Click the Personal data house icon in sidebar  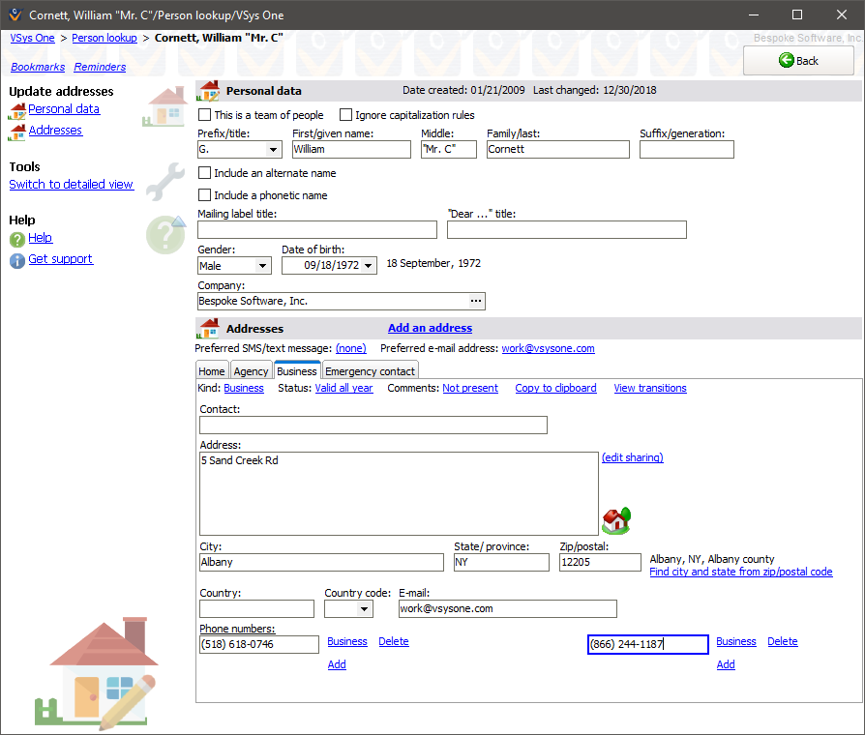click(19, 109)
